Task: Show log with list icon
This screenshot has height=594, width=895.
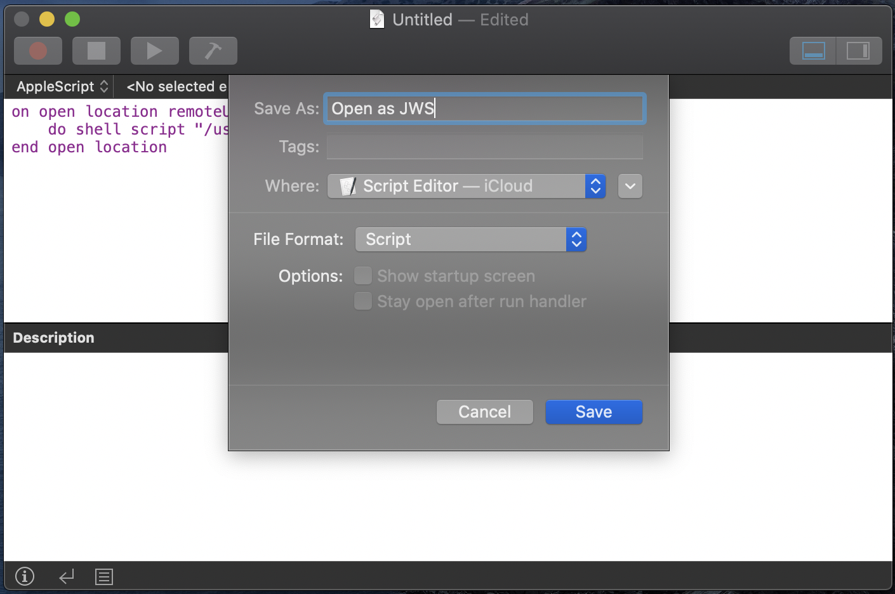Action: pyautogui.click(x=104, y=576)
